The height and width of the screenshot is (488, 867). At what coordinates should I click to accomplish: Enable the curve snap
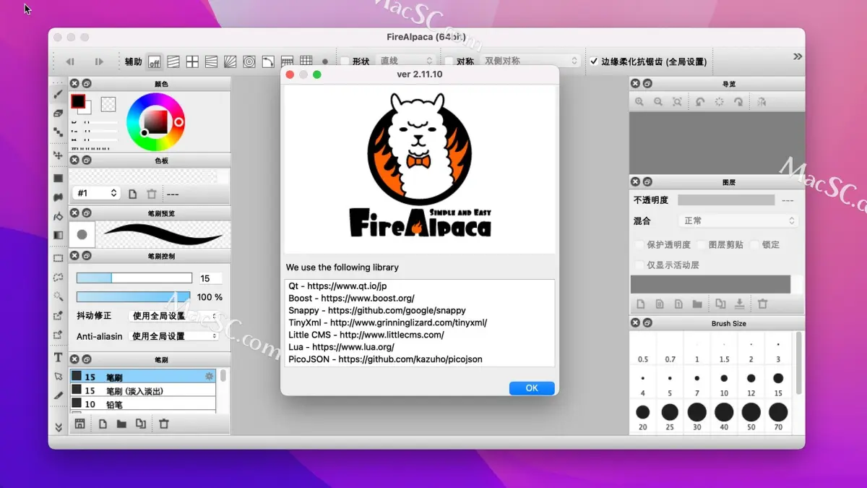coord(268,61)
